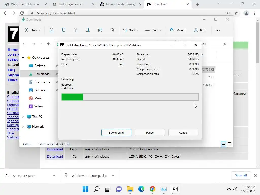Viewport: 260px width, 195px height.
Task: Open Chrome three-dot menu
Action: [x=254, y=13]
